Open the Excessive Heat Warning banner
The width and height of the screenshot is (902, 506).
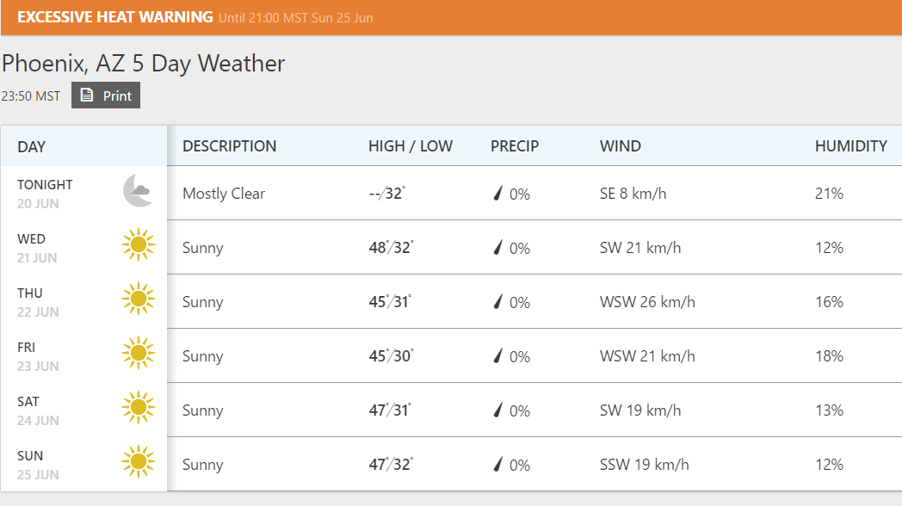click(x=451, y=18)
